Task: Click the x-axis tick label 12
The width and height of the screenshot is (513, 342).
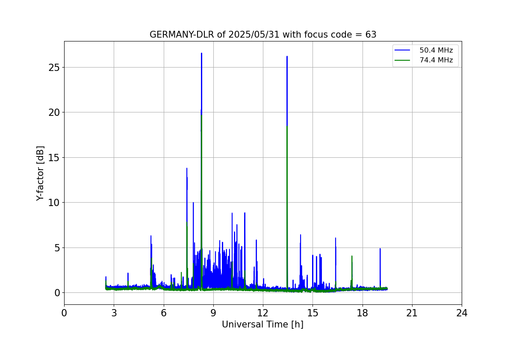Action: coord(263,313)
